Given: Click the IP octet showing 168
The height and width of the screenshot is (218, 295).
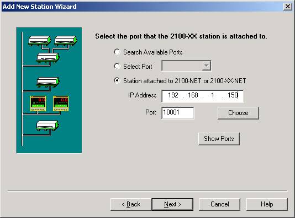Looking at the screenshot, I should 193,95.
